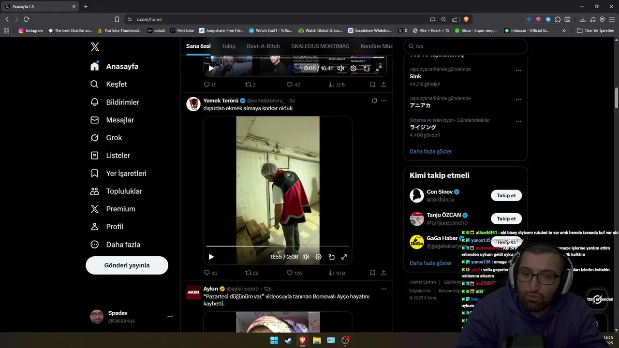
Task: Reload the page in browser toolbar
Action: pyautogui.click(x=26, y=19)
